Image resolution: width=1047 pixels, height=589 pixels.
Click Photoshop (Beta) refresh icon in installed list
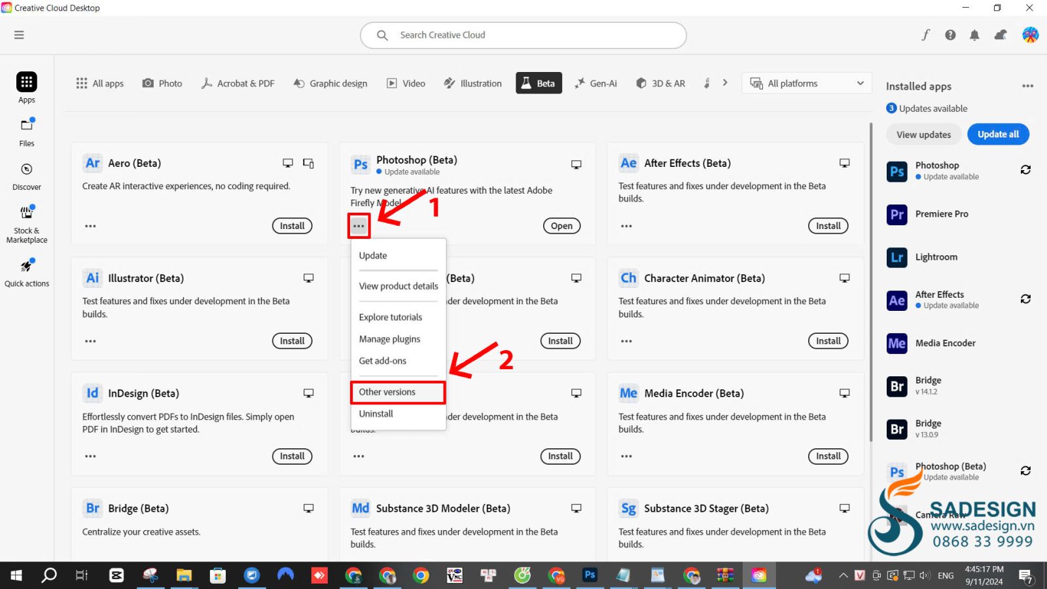point(1025,471)
